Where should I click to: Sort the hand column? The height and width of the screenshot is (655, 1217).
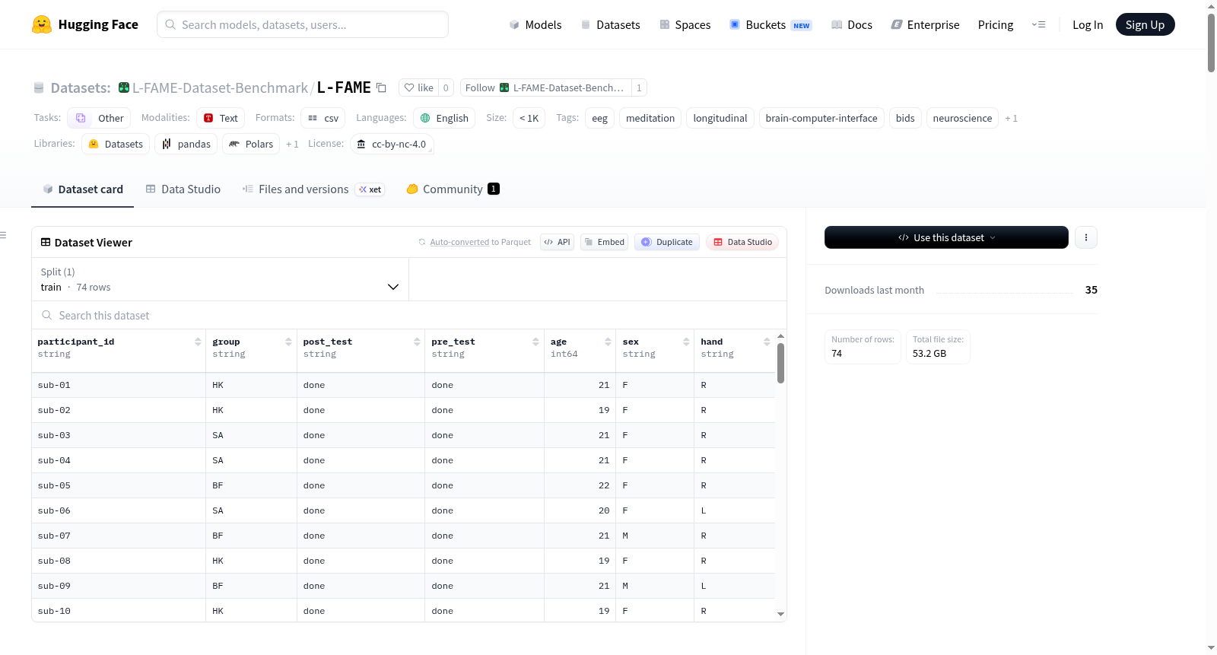pos(767,342)
